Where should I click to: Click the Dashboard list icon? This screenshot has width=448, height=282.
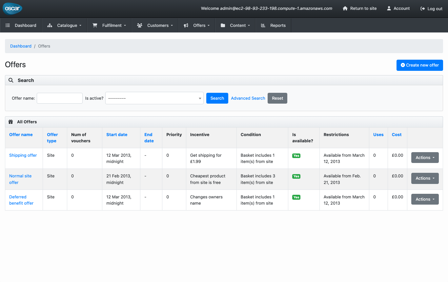click(x=8, y=26)
